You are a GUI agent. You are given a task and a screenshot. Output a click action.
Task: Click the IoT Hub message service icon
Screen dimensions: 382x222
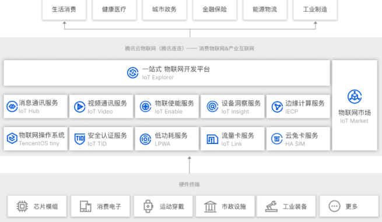coord(12,107)
